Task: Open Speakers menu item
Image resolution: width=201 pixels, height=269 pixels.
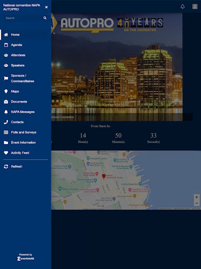Action: (26, 65)
